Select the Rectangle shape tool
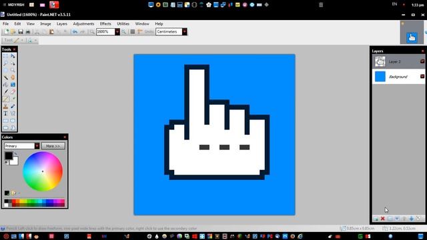 5,121
